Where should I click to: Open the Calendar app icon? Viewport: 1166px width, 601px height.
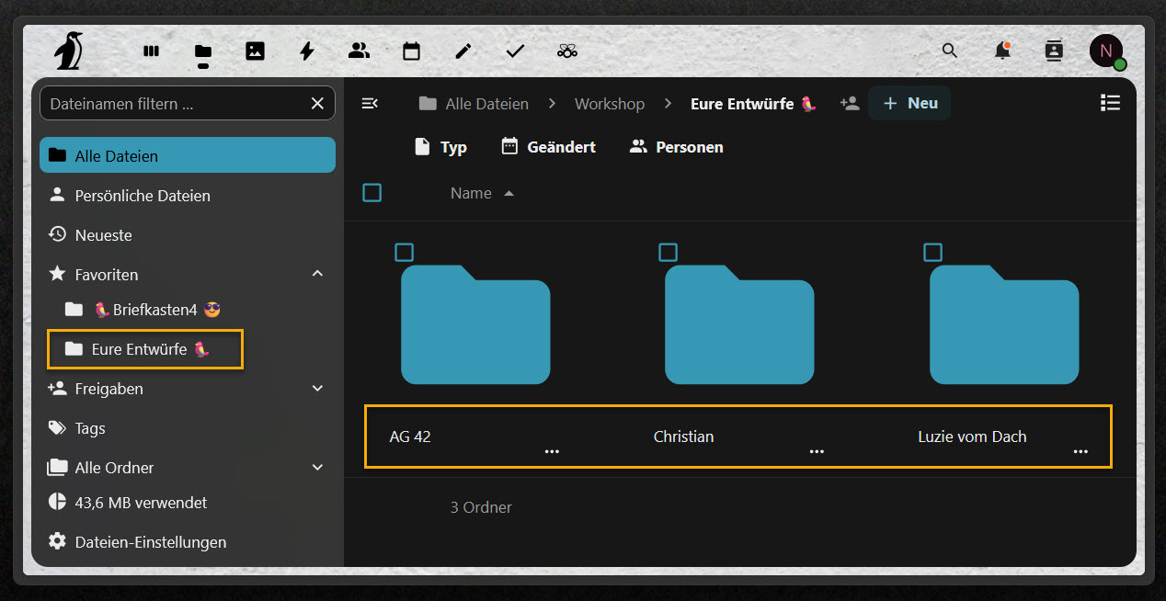[411, 51]
